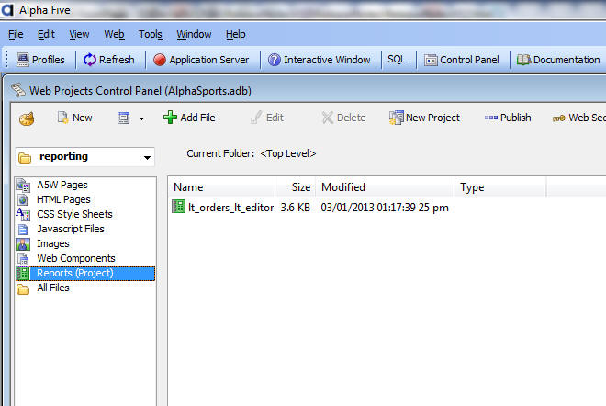
Task: Click the lt_orders_lt_editor report file icon
Action: (178, 207)
